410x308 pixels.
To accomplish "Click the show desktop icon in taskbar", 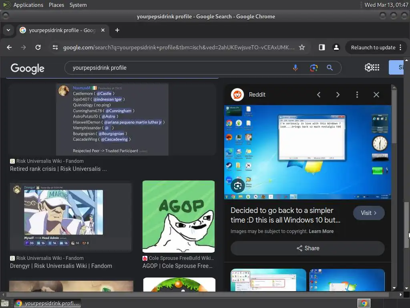I will [5, 303].
